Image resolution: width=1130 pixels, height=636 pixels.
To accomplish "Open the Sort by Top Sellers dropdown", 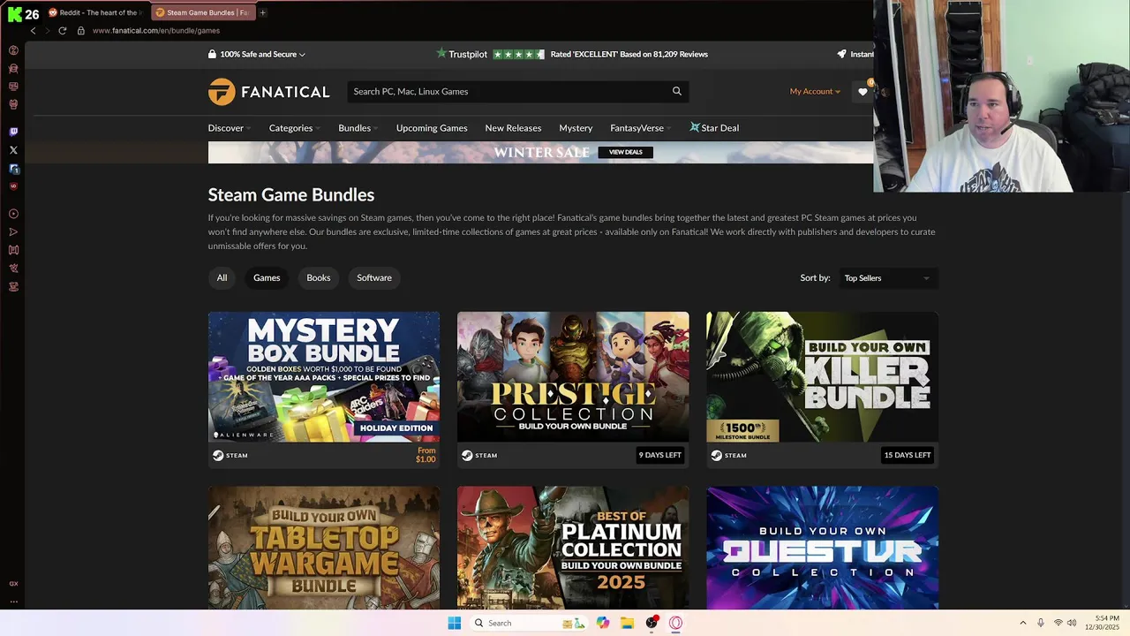I will (886, 278).
